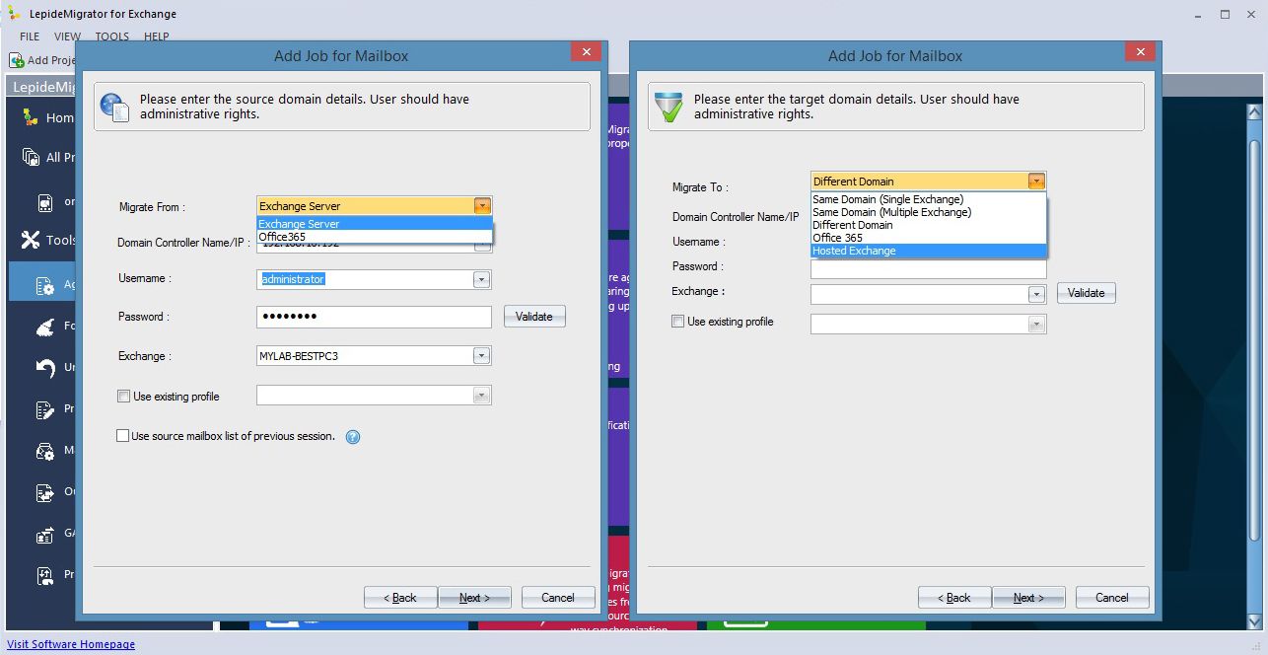1268x655 pixels.
Task: Click the All Projects sidebar icon
Action: click(x=32, y=157)
